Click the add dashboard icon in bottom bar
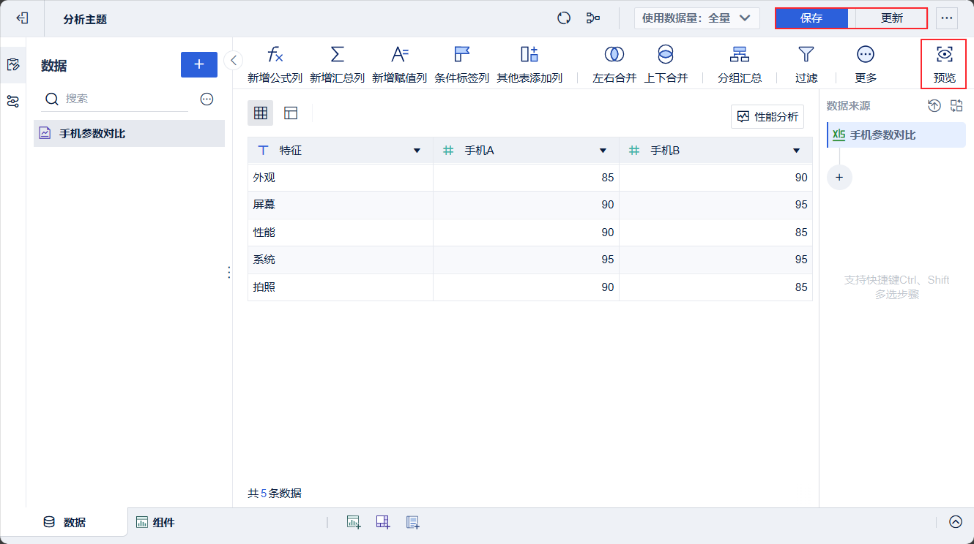Viewport: 974px width, 544px height. coord(383,522)
